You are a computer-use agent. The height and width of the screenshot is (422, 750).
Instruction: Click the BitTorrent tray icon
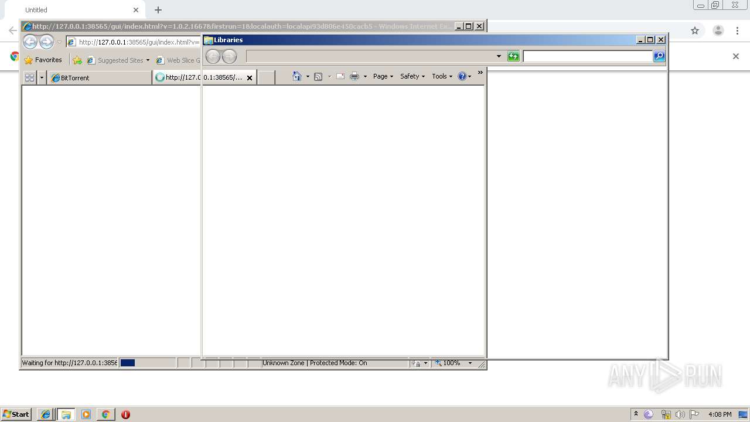click(649, 414)
